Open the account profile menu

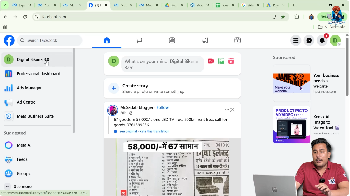coord(335,40)
